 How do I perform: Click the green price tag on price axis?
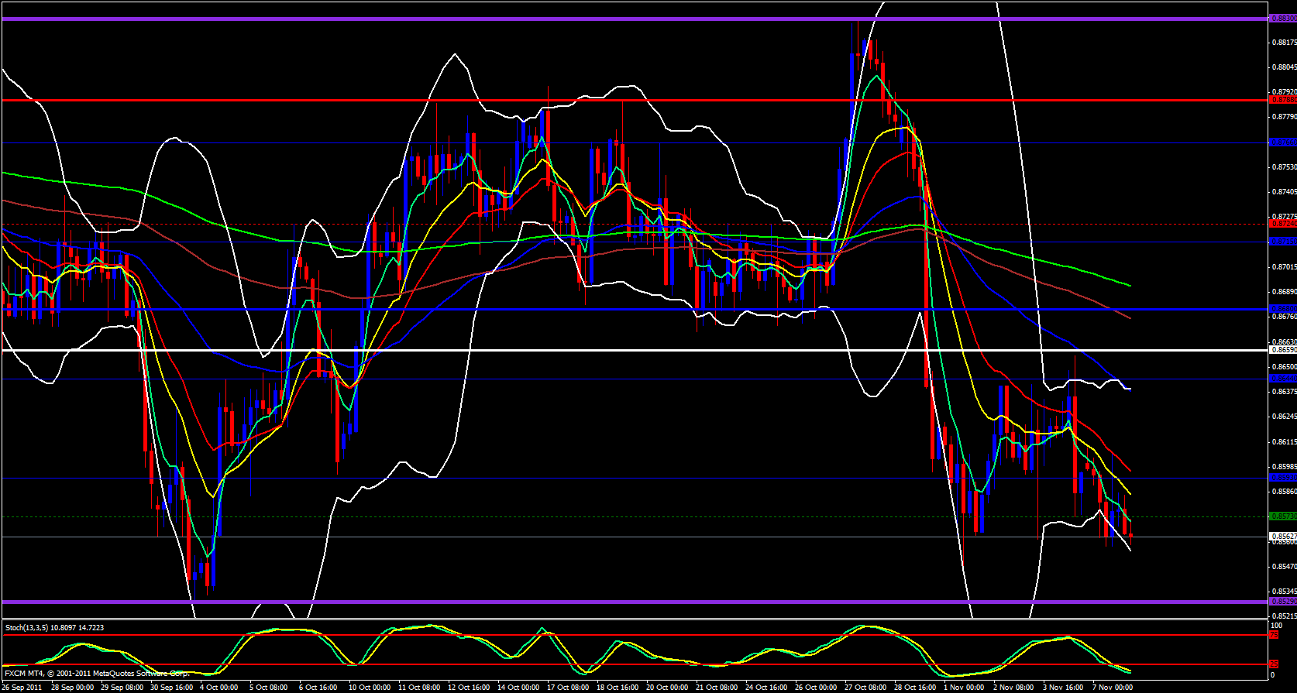(1282, 516)
